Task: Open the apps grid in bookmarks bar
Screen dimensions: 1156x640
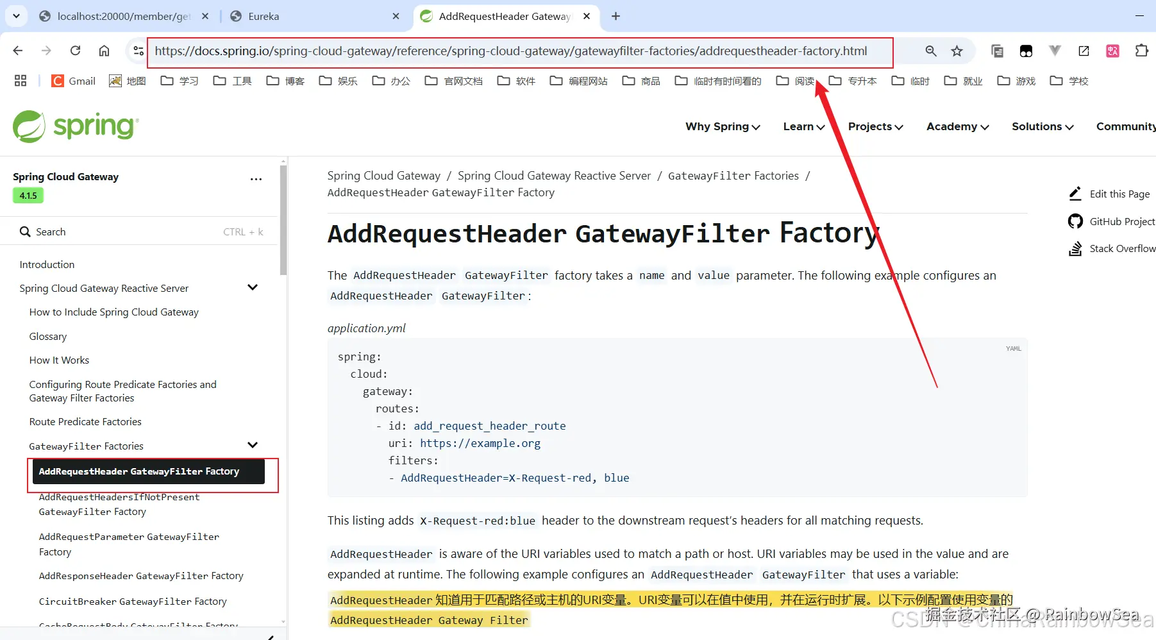Action: click(21, 81)
